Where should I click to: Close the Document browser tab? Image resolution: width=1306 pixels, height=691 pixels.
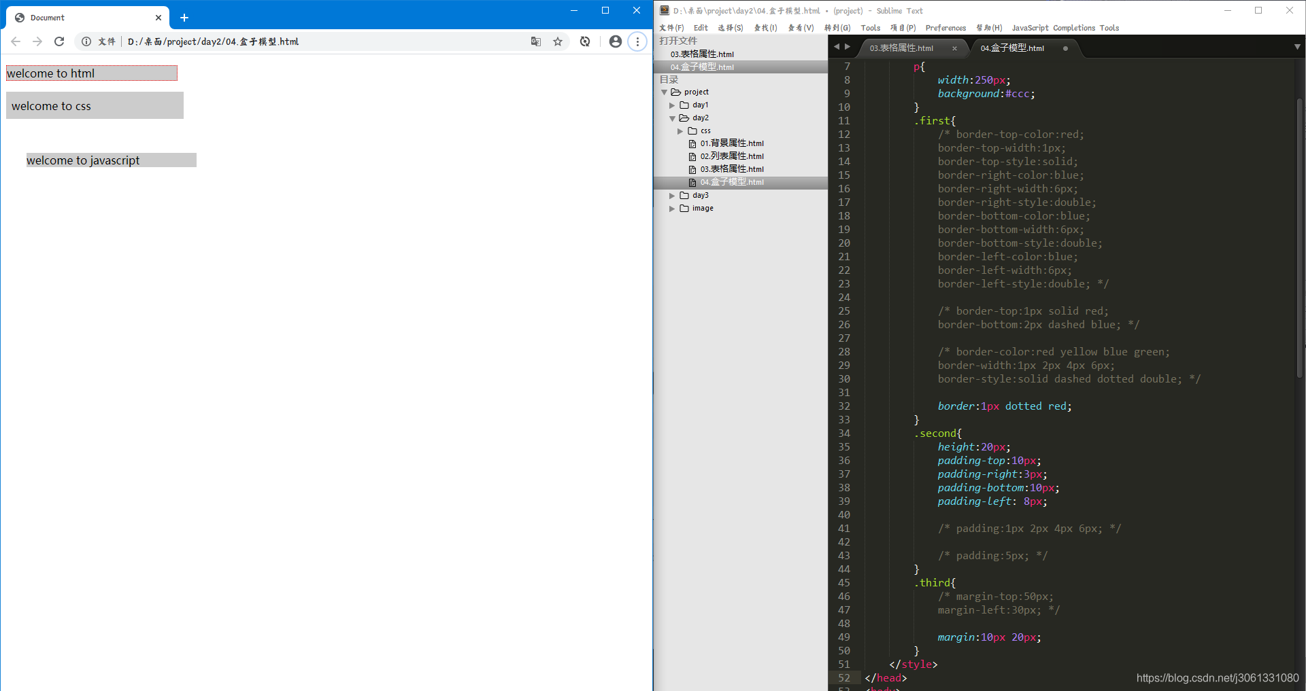[x=158, y=18]
